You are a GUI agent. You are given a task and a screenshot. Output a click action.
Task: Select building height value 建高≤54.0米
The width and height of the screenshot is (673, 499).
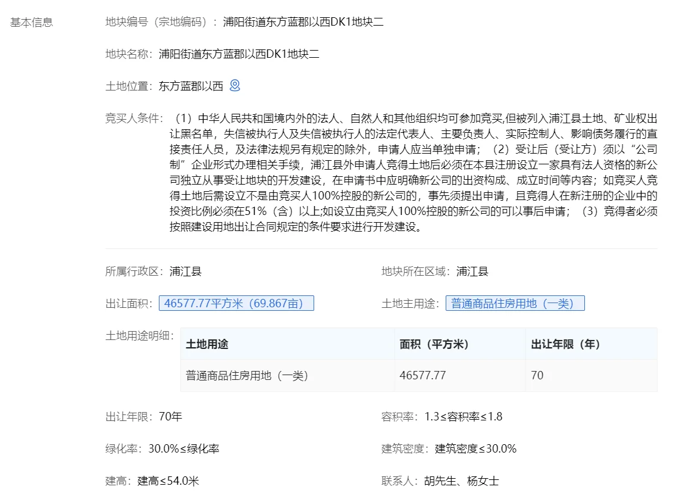coord(168,481)
